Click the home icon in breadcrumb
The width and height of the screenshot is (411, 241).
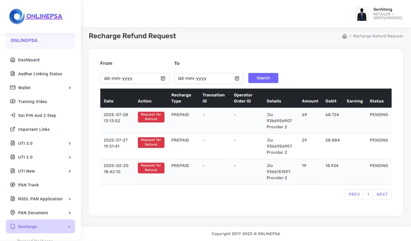click(344, 36)
